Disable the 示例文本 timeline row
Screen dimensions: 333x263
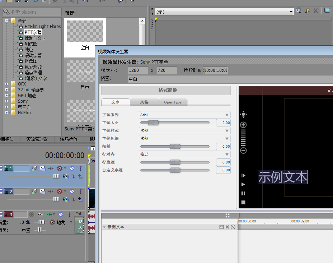[x=233, y=227]
